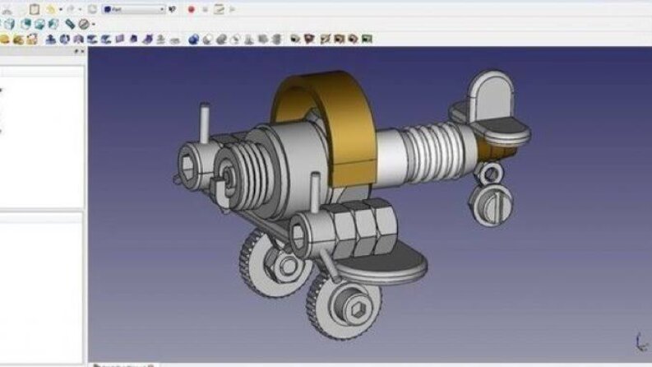Select the Extrude tool
The image size is (652, 367).
[51, 39]
